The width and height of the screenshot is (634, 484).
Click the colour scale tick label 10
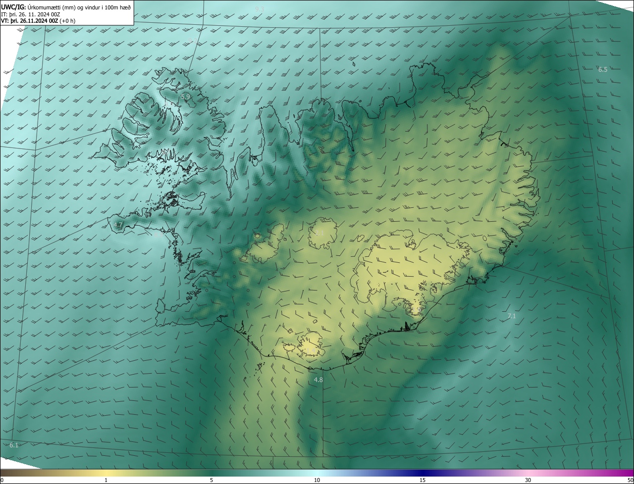pos(317,480)
